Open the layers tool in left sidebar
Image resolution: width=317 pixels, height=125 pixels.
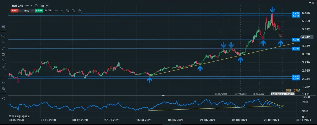tap(3, 89)
